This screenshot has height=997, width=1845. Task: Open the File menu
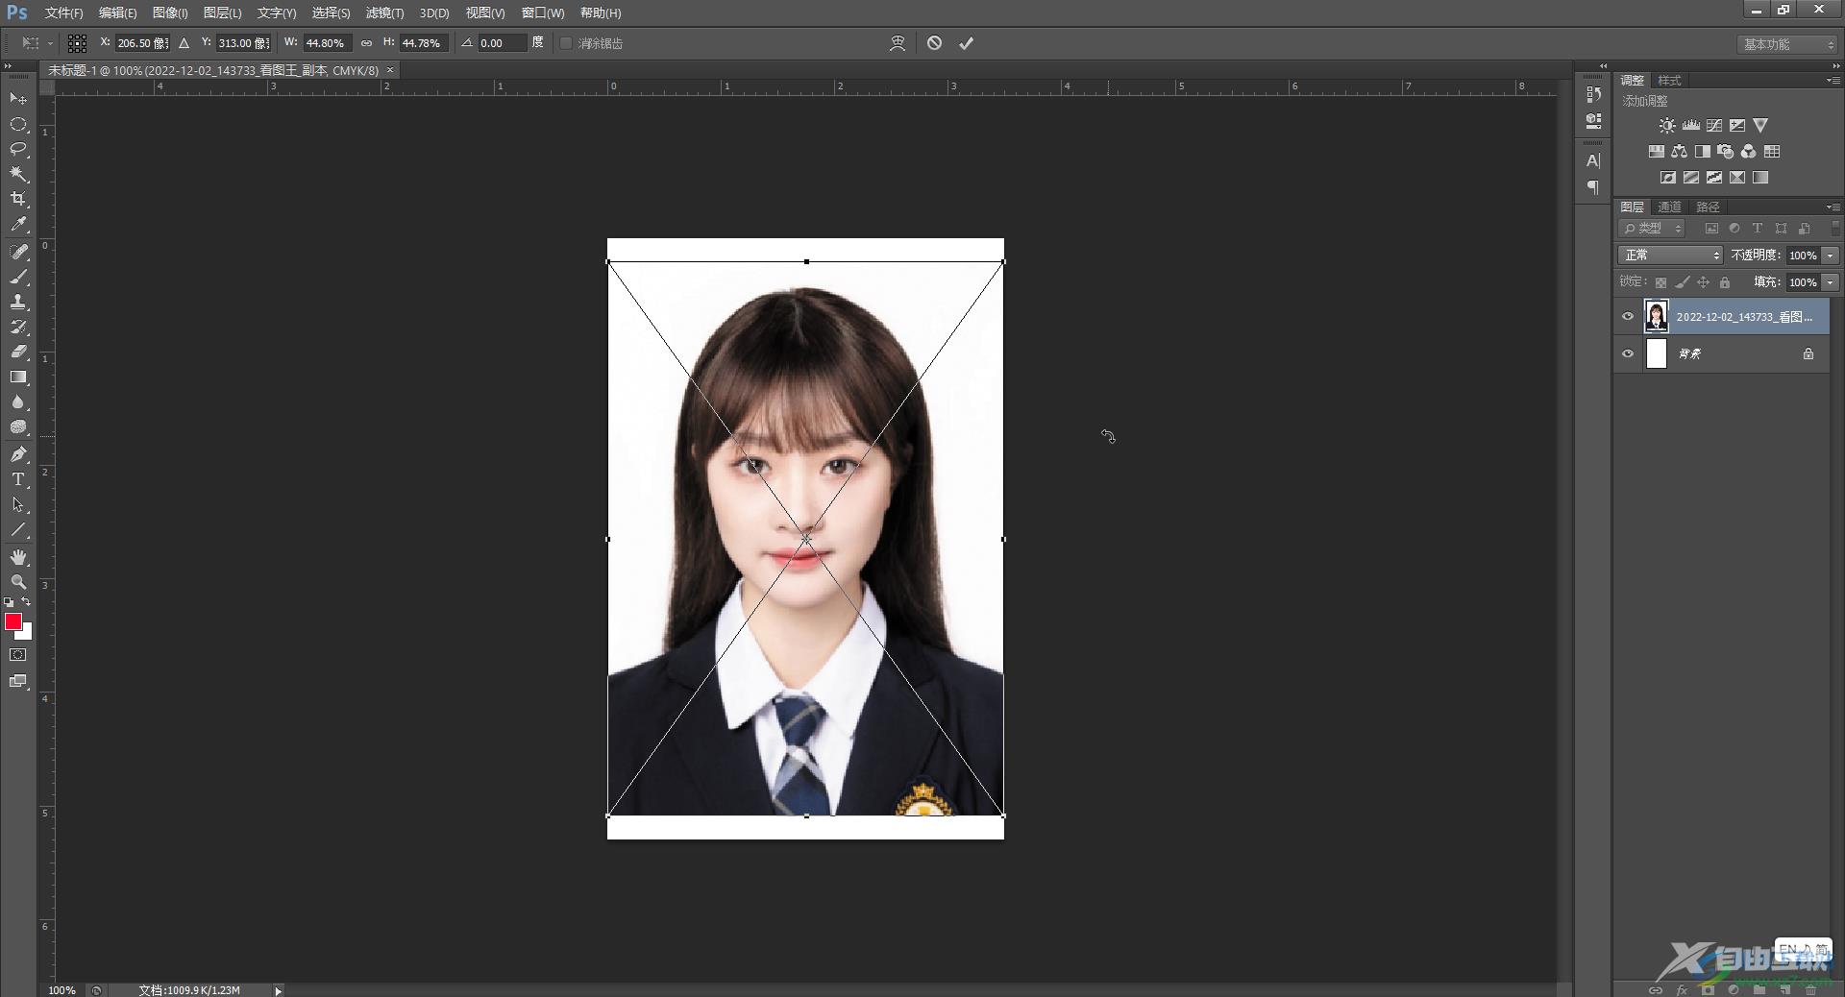(63, 13)
